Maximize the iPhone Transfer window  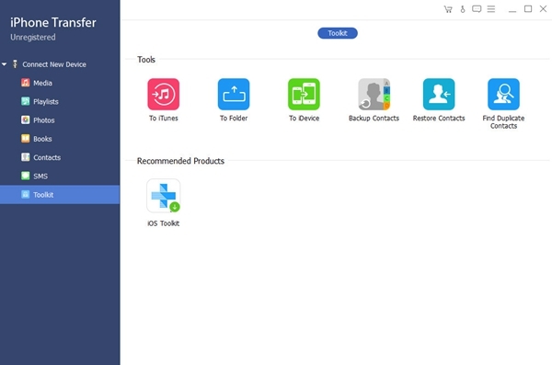point(528,9)
